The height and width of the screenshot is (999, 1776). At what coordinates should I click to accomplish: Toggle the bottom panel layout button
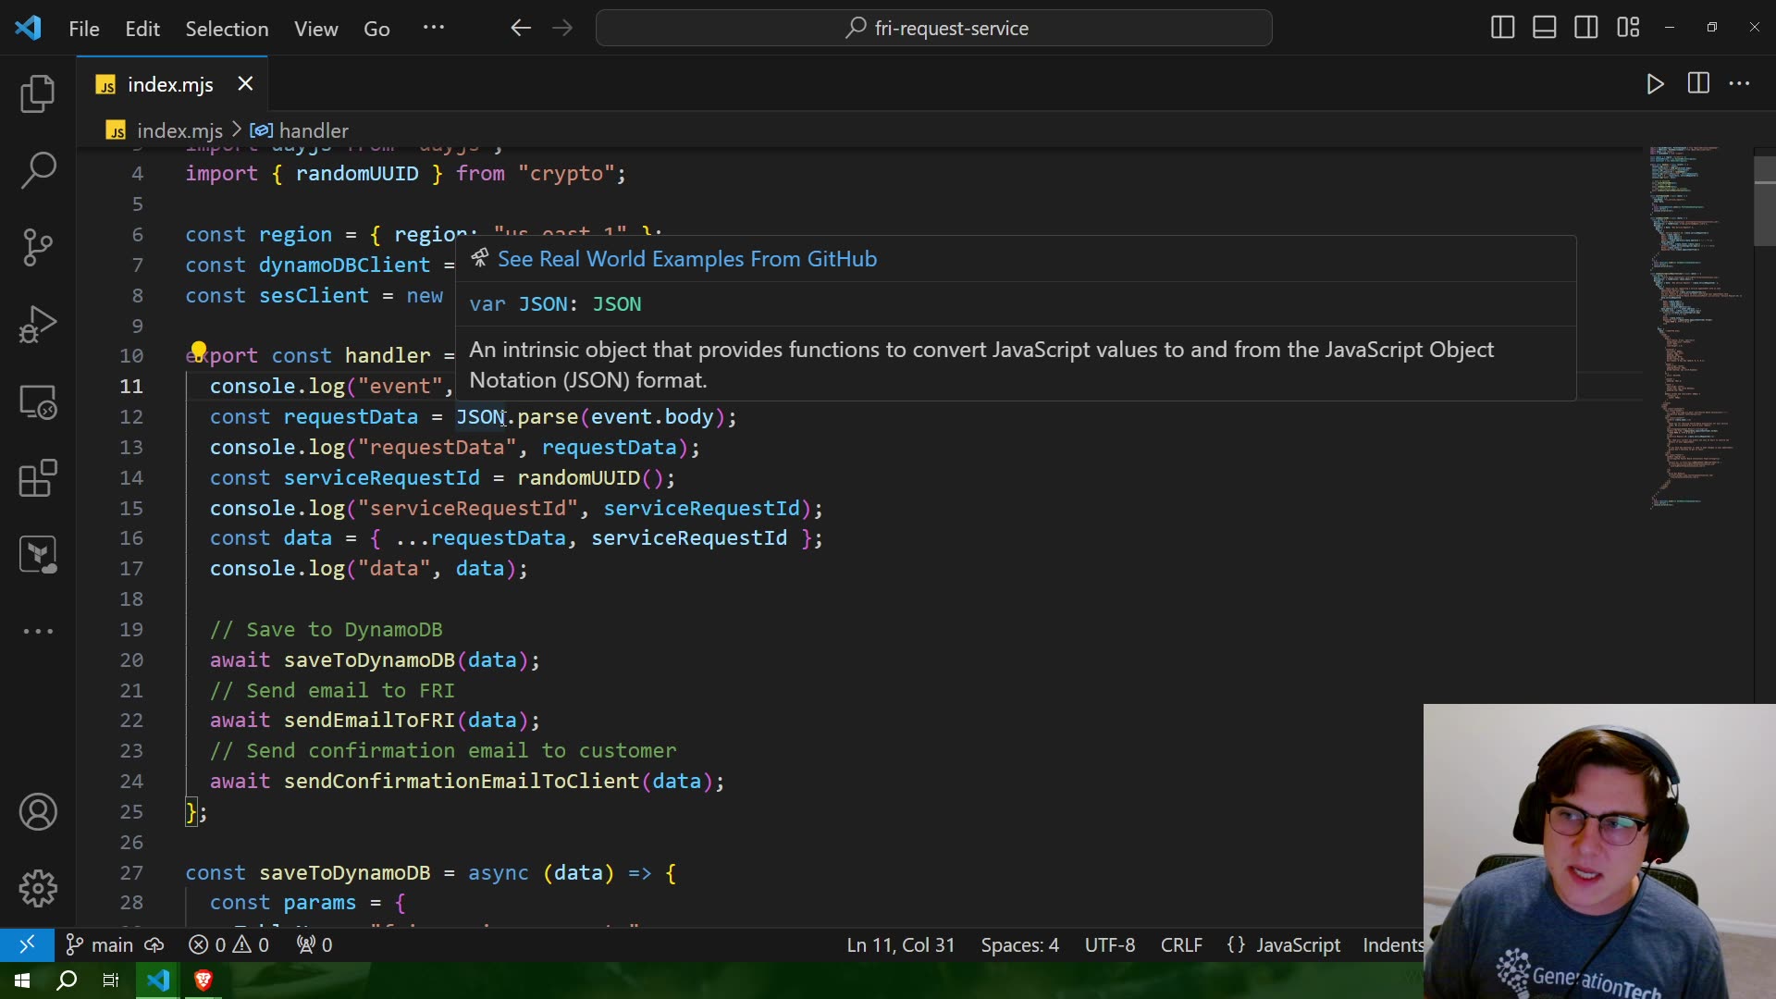click(1544, 28)
